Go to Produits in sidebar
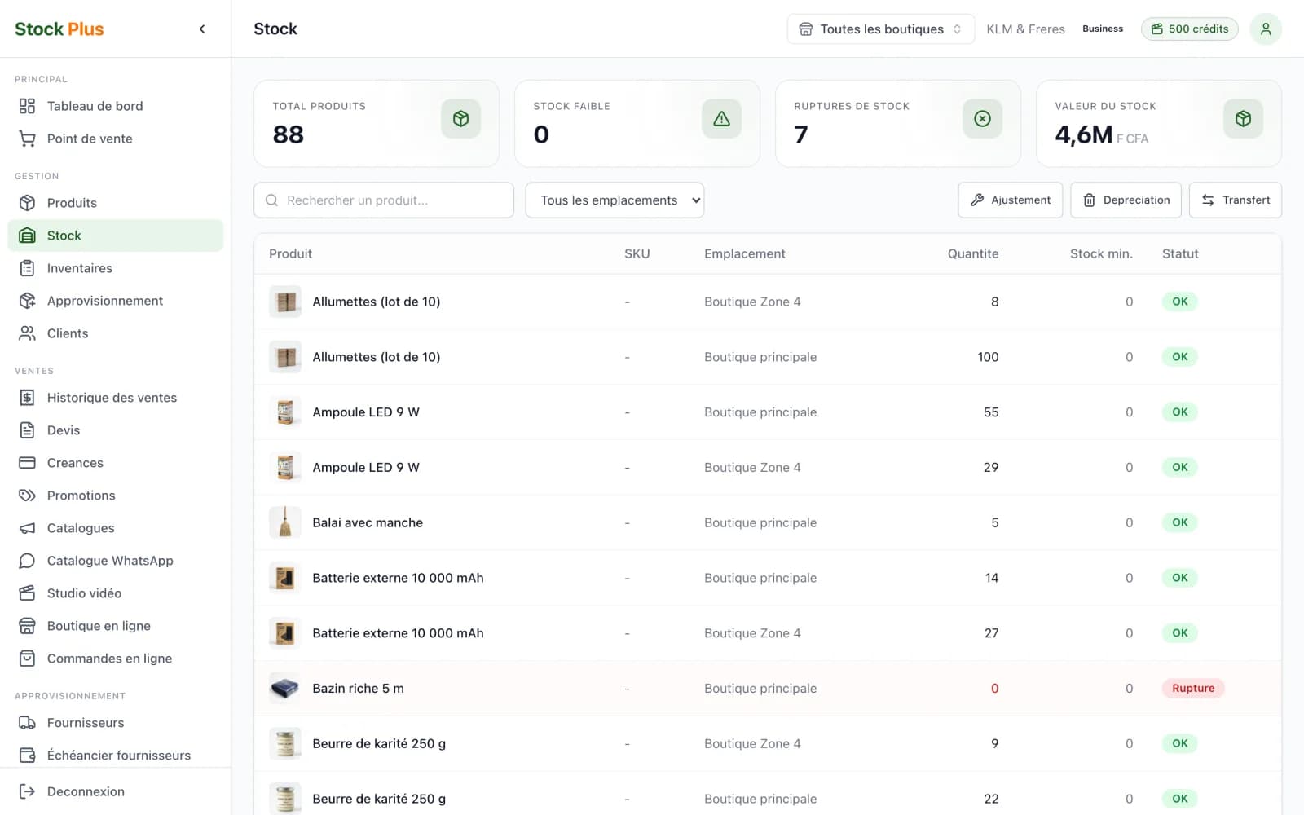 tap(115, 203)
